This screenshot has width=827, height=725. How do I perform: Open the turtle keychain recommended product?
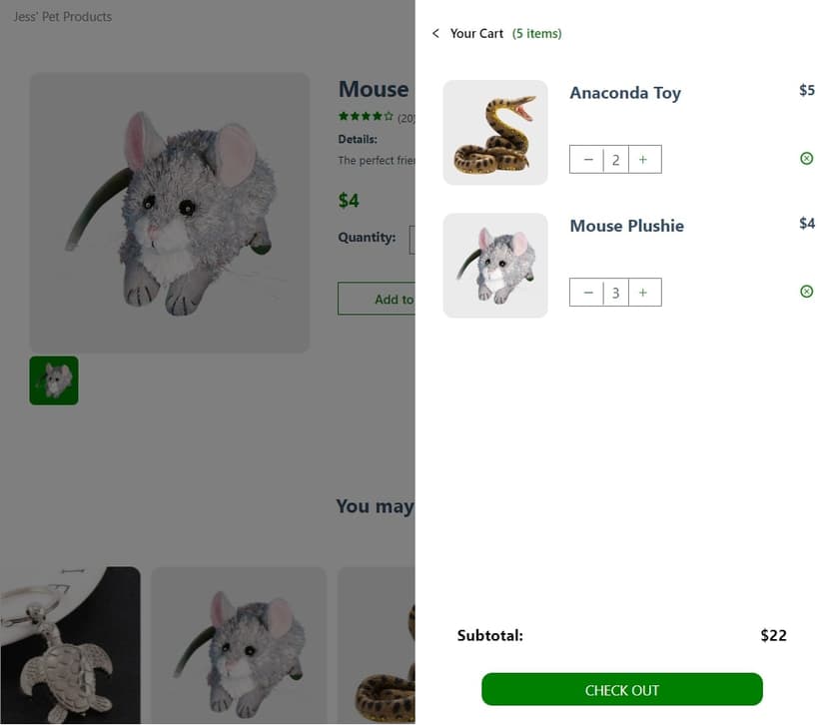click(70, 645)
